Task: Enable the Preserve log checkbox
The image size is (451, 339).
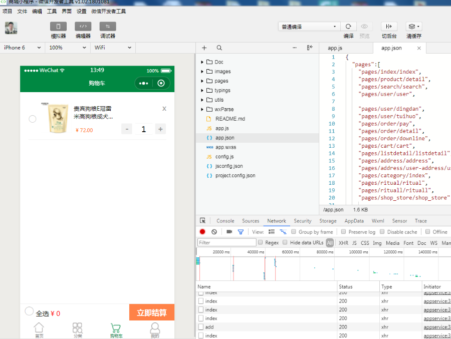Action: [x=343, y=232]
